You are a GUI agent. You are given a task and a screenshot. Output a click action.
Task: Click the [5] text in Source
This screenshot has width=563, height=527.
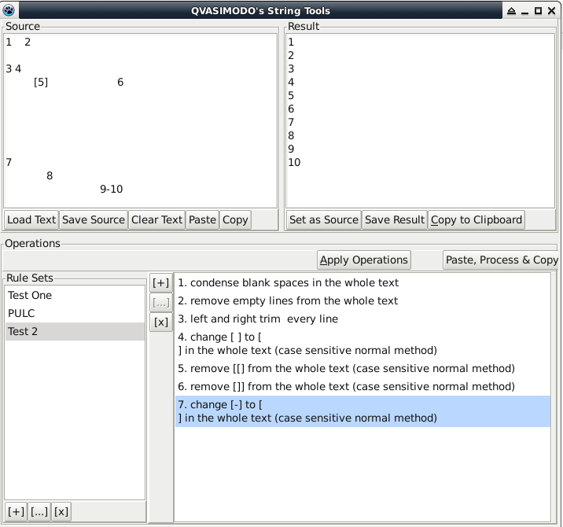[41, 83]
